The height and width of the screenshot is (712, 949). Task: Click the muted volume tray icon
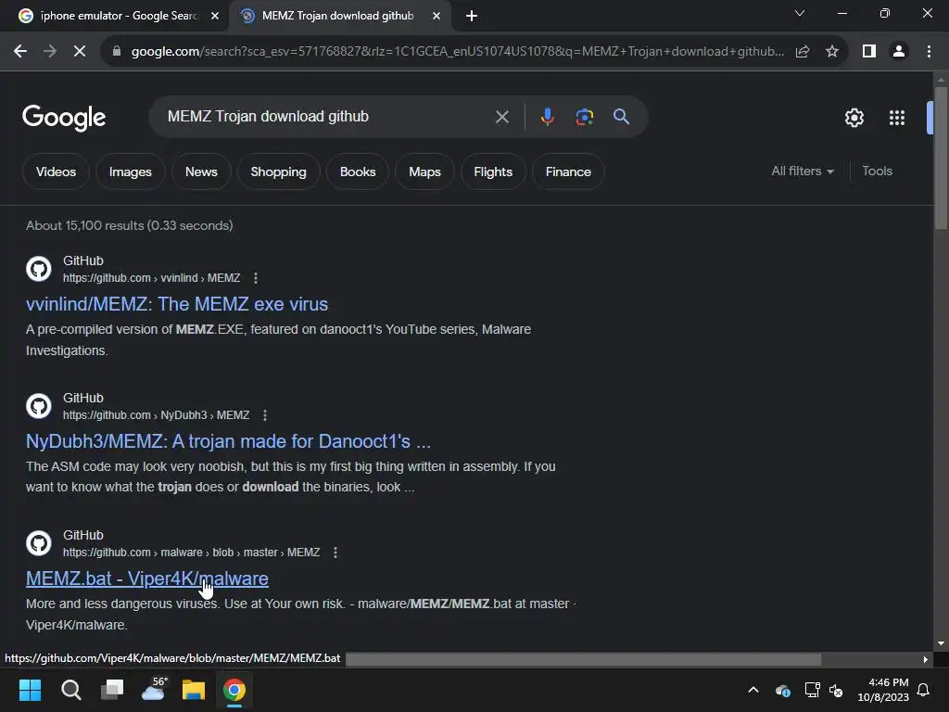click(x=837, y=690)
